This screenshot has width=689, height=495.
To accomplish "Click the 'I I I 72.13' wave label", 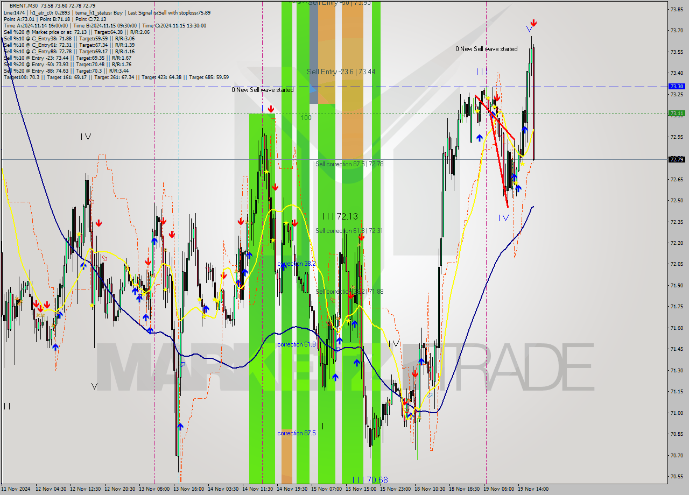I will click(340, 216).
